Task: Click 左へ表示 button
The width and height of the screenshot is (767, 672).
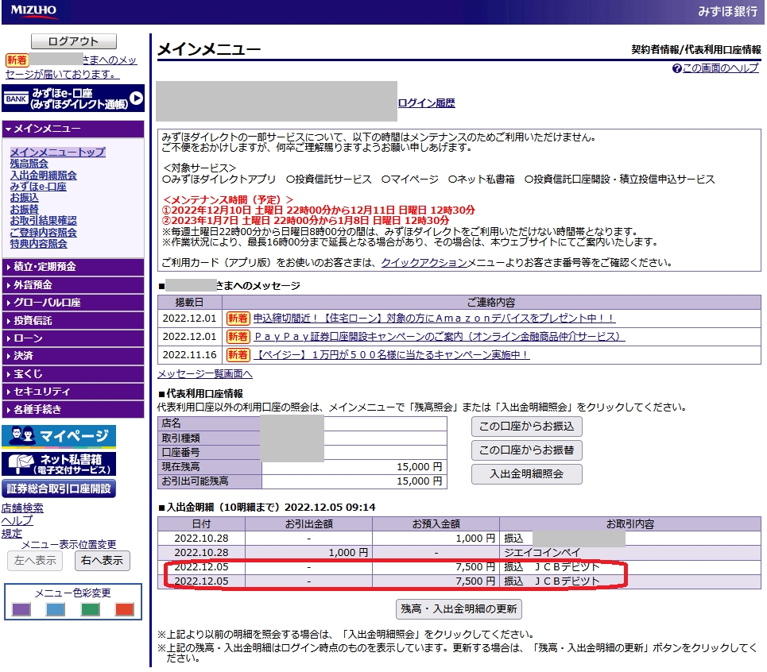Action: point(35,561)
